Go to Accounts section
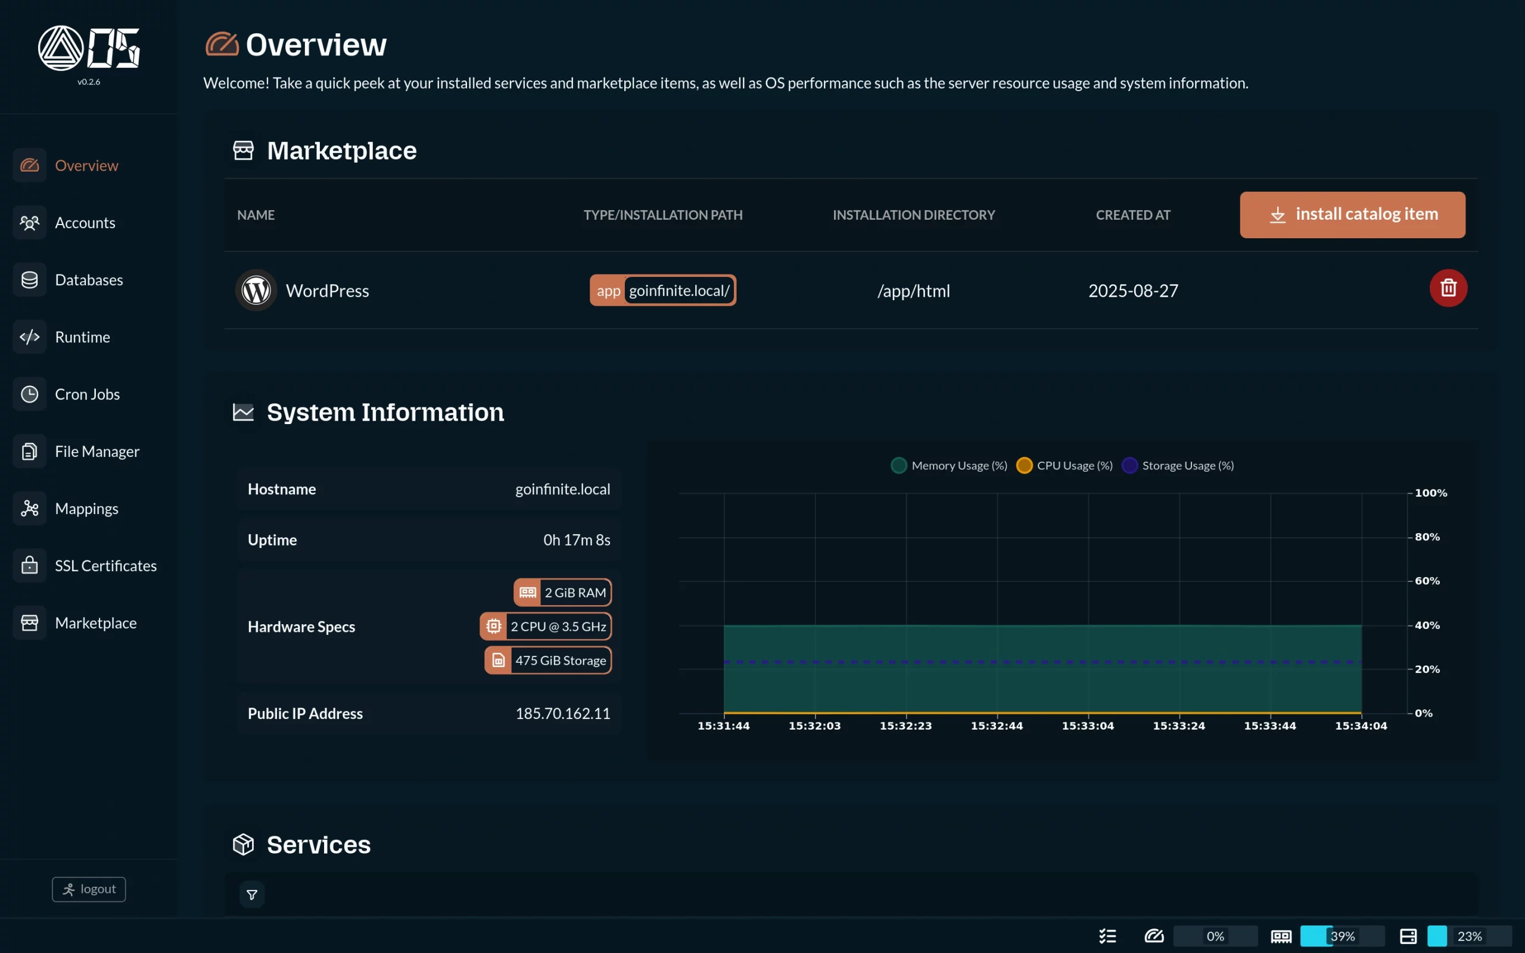The width and height of the screenshot is (1525, 953). pos(85,223)
